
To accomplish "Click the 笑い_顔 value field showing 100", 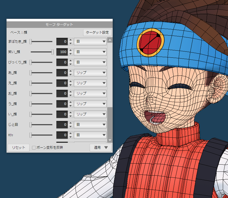I will [62, 52].
